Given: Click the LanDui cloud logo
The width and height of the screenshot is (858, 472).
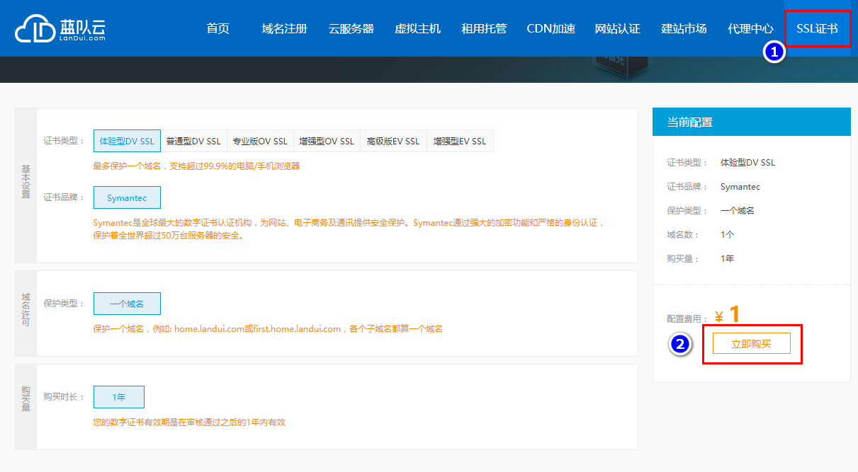Looking at the screenshot, I should 60,29.
